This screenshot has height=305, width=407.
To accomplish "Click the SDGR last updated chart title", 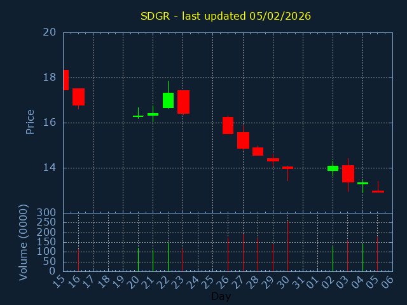I will click(226, 16).
